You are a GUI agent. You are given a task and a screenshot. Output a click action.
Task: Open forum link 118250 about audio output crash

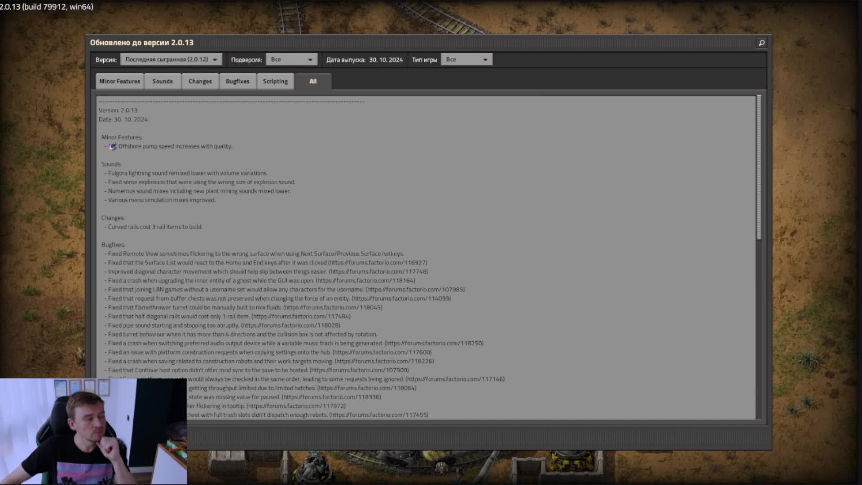coord(434,344)
